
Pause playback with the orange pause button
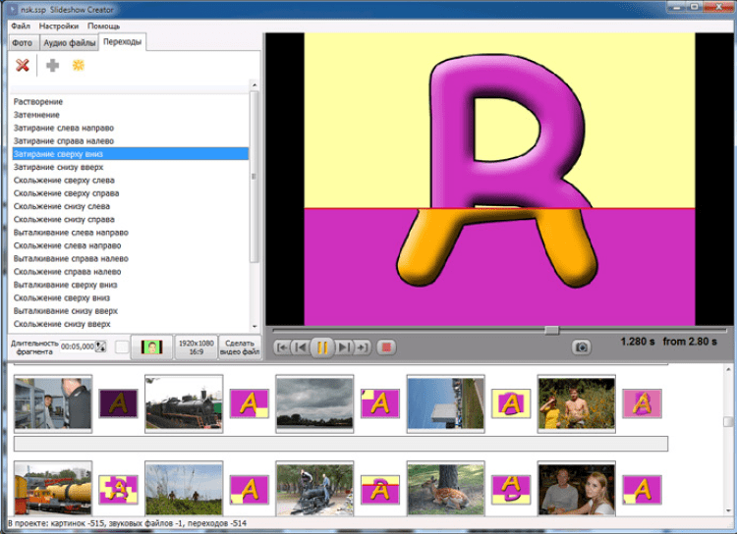(x=321, y=347)
